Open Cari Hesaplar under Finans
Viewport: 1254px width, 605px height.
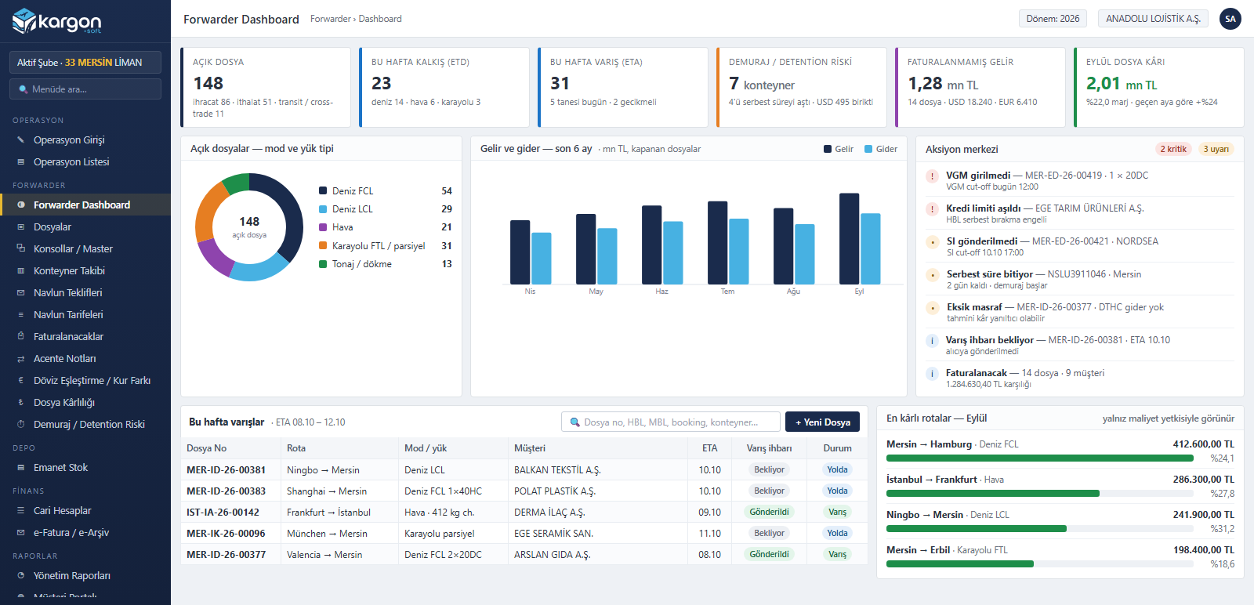[x=85, y=511]
